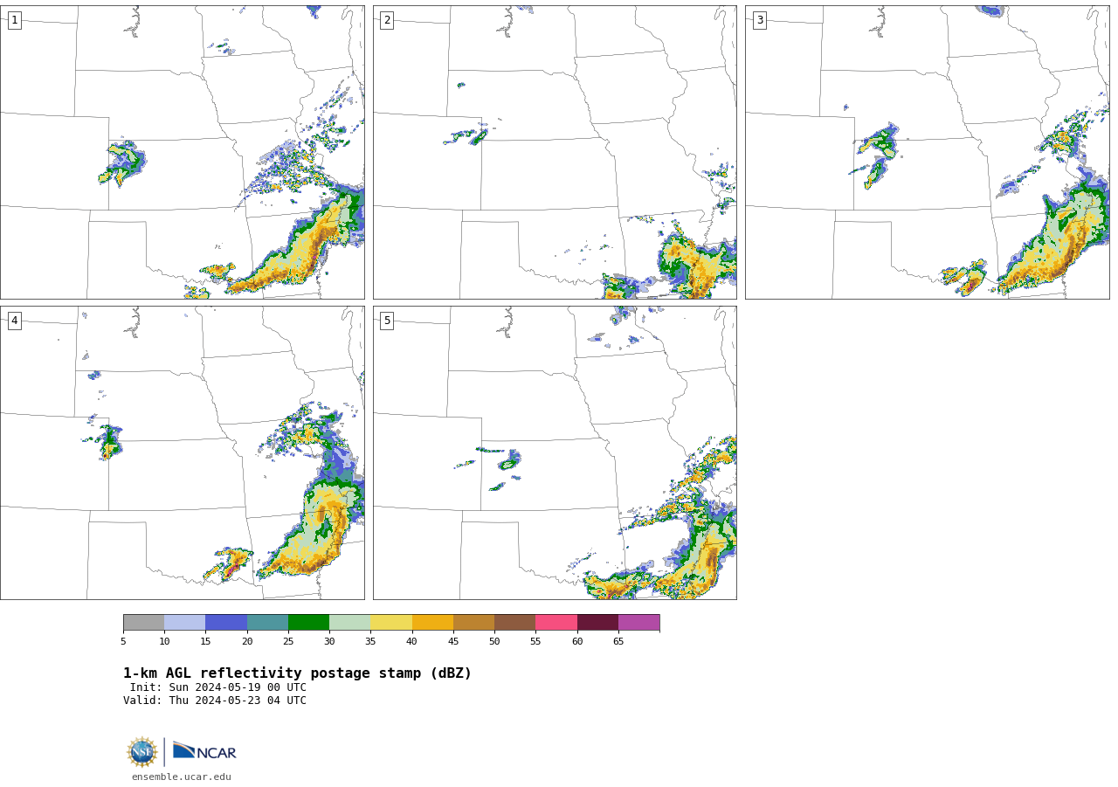The image size is (1118, 787).
Task: Click the yellow 35-40 dBZ swatch
Action: tap(391, 622)
